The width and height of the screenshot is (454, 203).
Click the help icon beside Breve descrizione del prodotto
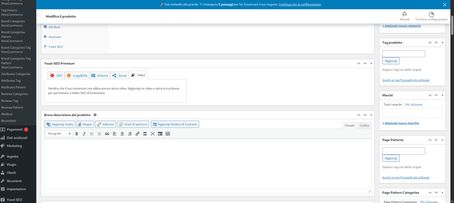point(95,115)
